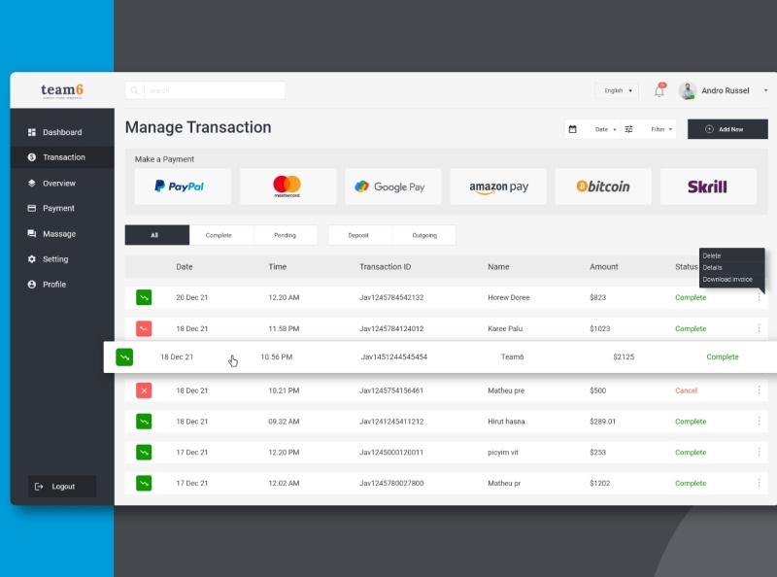Click the Add New button
This screenshot has height=577, width=777.
[x=727, y=128]
